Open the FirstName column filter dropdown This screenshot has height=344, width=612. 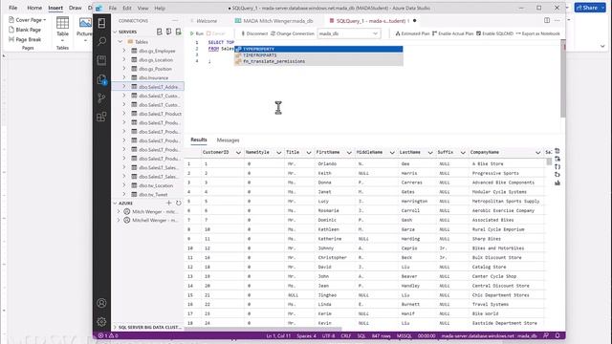click(x=349, y=153)
